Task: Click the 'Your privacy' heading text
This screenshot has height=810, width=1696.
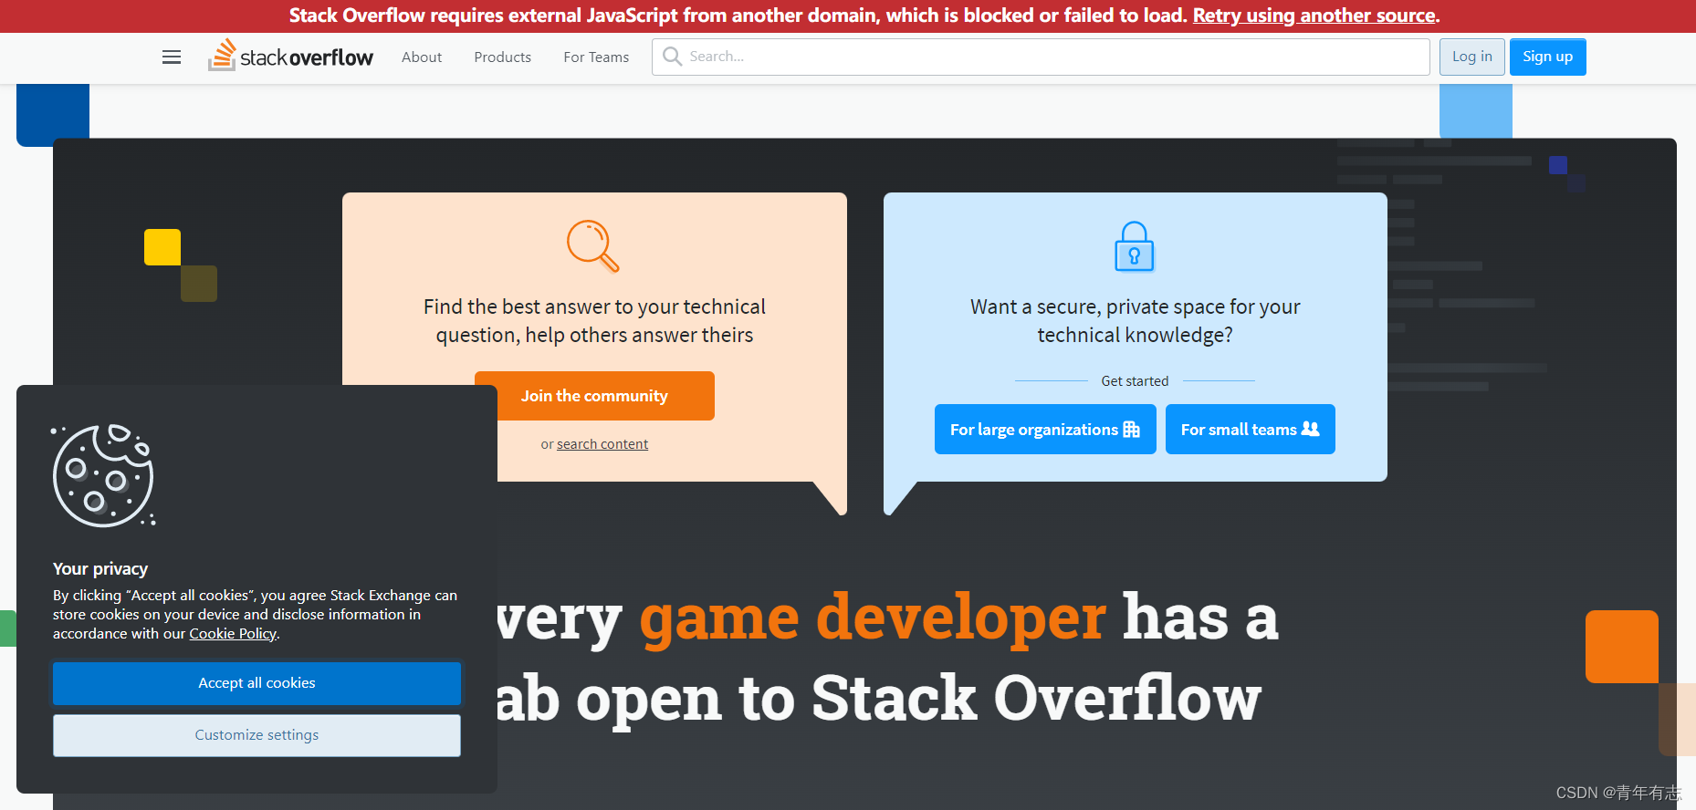Action: (100, 568)
